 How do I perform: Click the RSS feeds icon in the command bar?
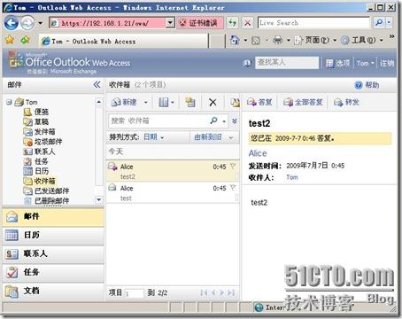coord(256,41)
